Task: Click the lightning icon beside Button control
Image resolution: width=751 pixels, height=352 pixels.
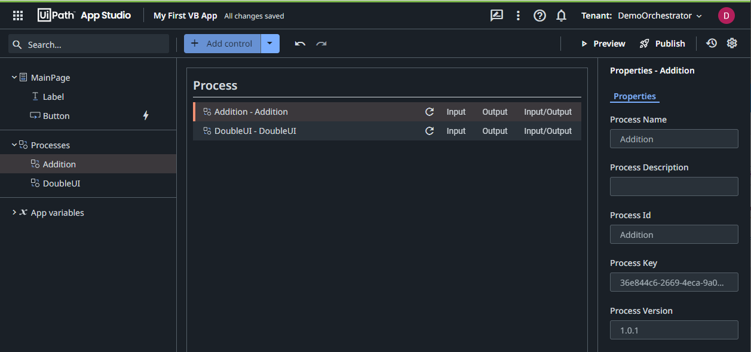Action: (x=145, y=115)
